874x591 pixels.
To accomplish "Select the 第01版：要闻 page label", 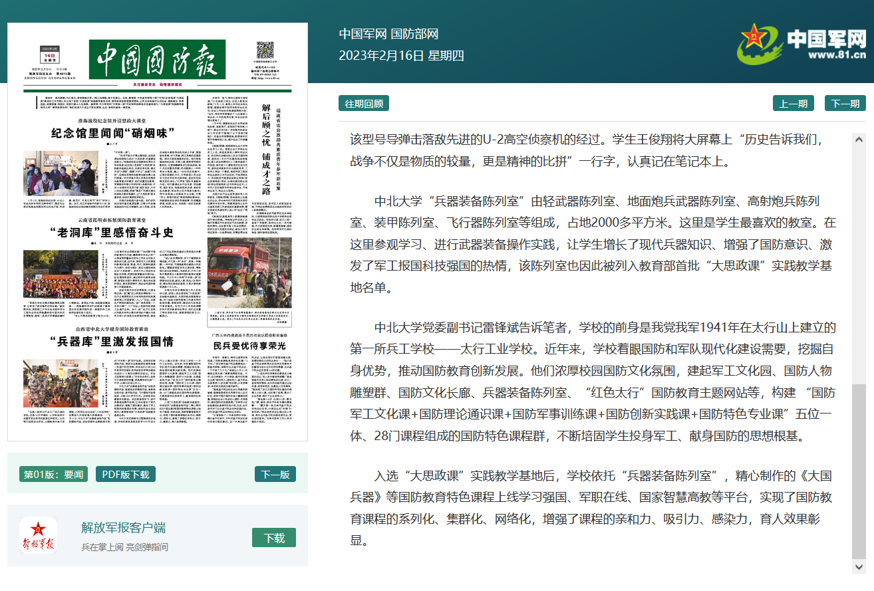I will coord(54,474).
